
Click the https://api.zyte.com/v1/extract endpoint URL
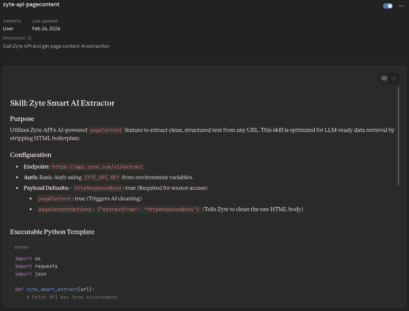97,166
